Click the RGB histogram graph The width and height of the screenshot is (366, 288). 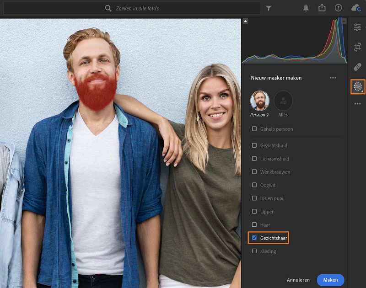point(295,41)
